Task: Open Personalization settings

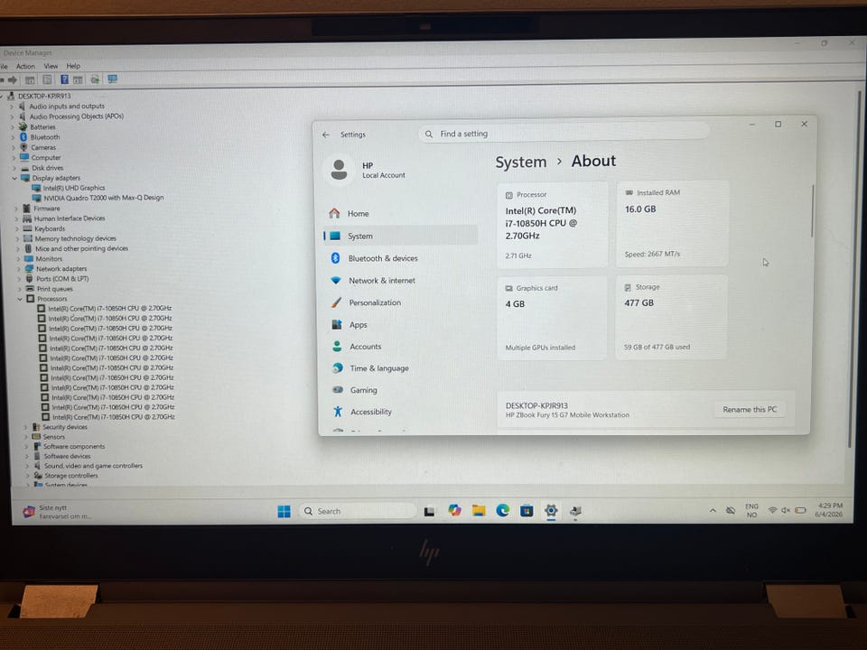Action: point(374,302)
